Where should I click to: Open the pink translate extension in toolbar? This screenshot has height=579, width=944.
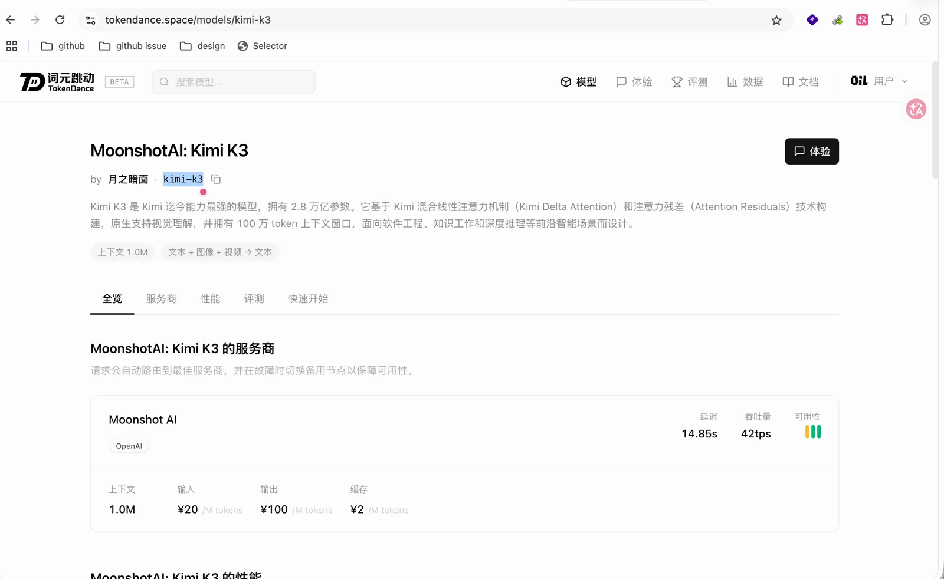coord(862,20)
